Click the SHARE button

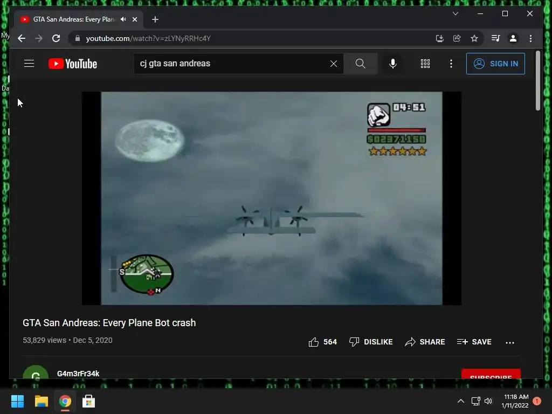(x=425, y=342)
